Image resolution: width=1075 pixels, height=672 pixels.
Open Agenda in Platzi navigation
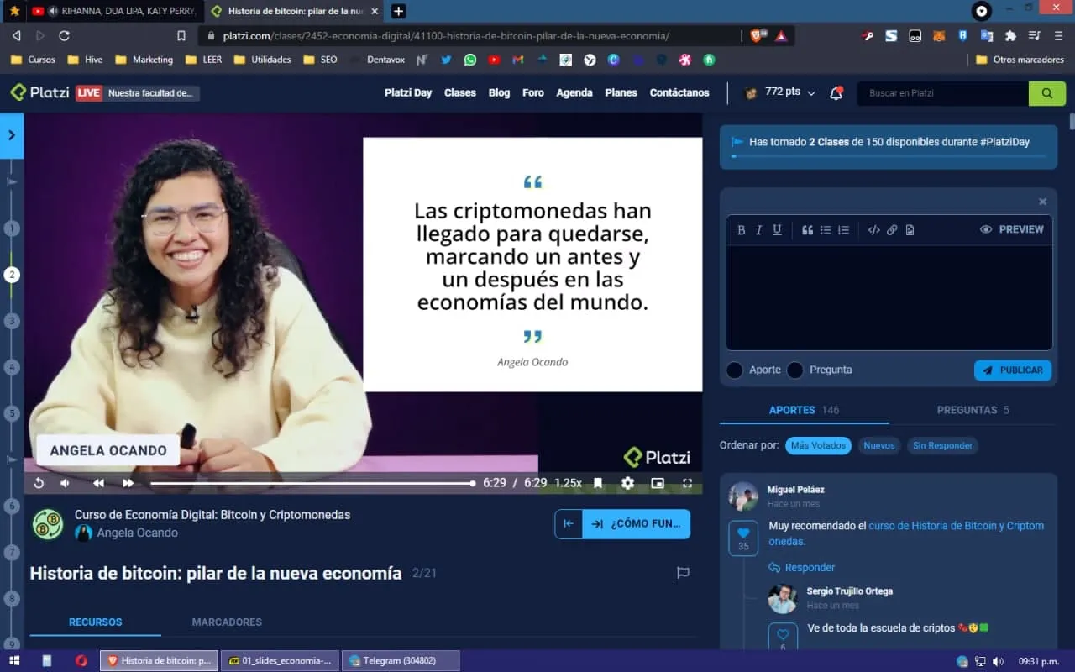(x=574, y=93)
